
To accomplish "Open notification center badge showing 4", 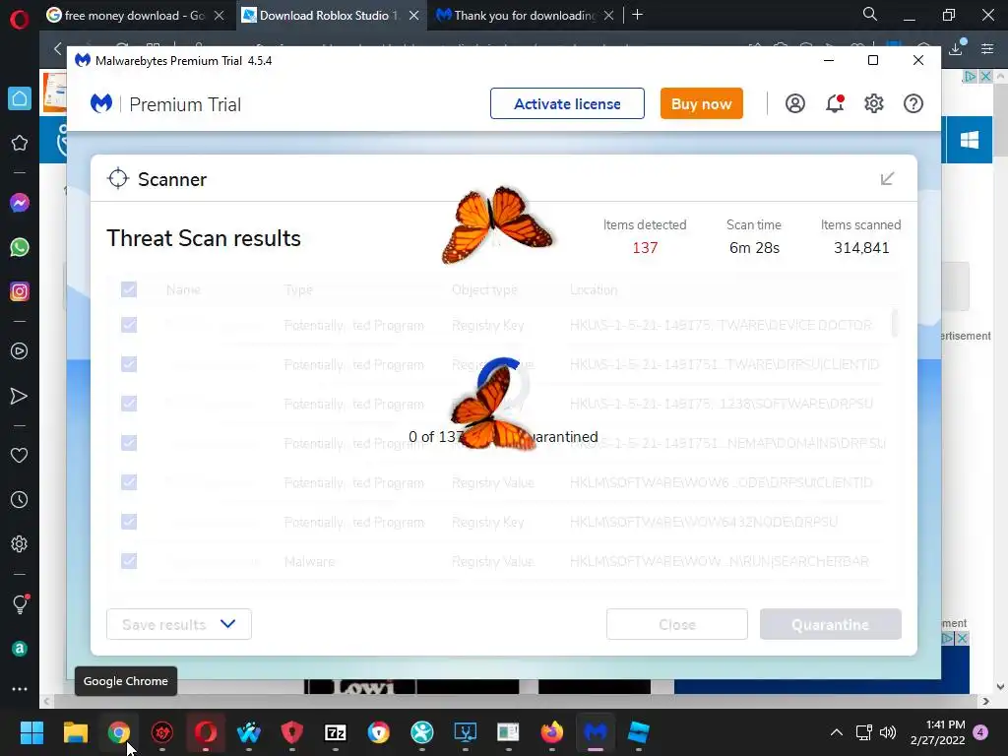I will tap(980, 732).
